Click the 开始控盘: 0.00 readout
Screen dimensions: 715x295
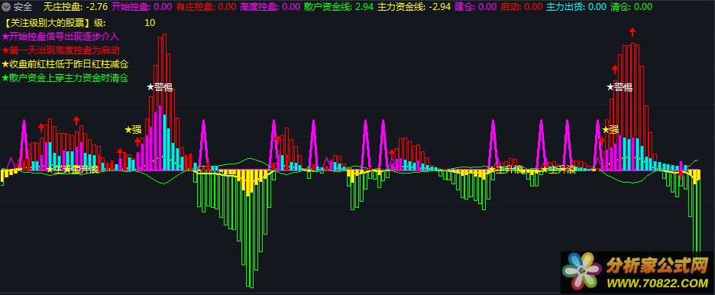(x=142, y=7)
